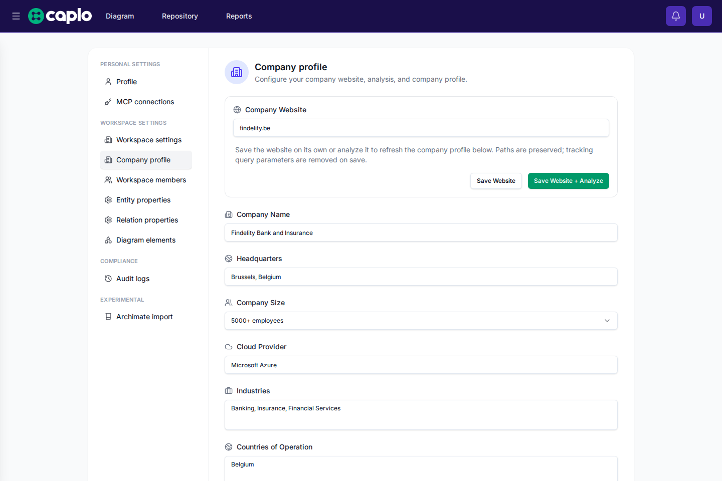Click the "PERSONAL SETTINGS" section label
This screenshot has height=481, width=722.
(x=130, y=64)
